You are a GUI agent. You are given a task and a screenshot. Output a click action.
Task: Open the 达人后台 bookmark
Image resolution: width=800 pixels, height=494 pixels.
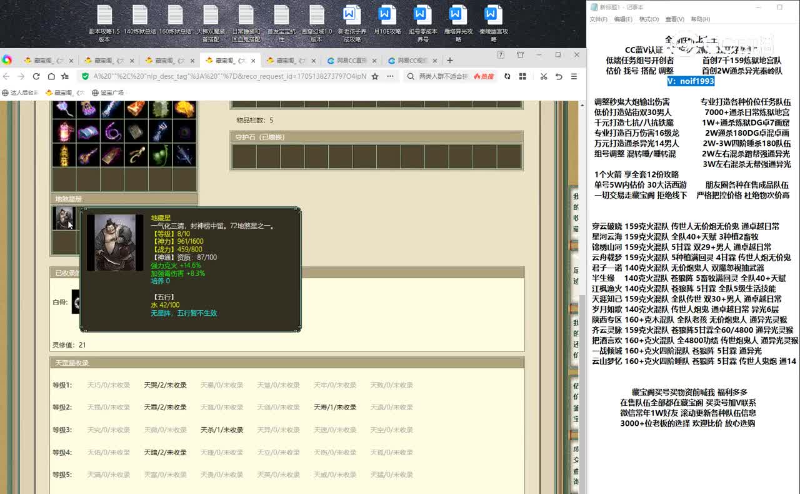point(20,93)
